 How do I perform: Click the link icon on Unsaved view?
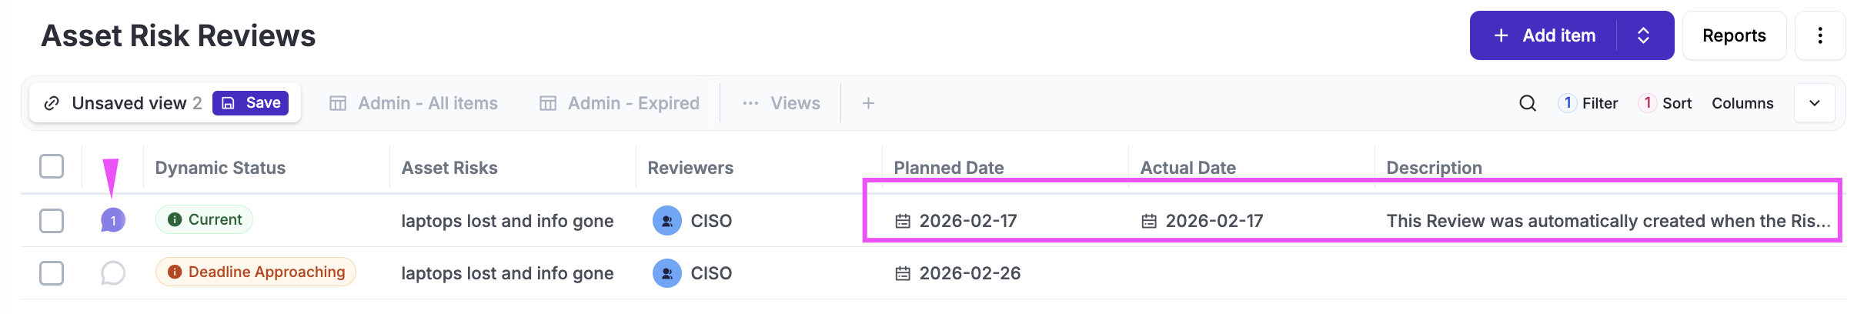(52, 103)
